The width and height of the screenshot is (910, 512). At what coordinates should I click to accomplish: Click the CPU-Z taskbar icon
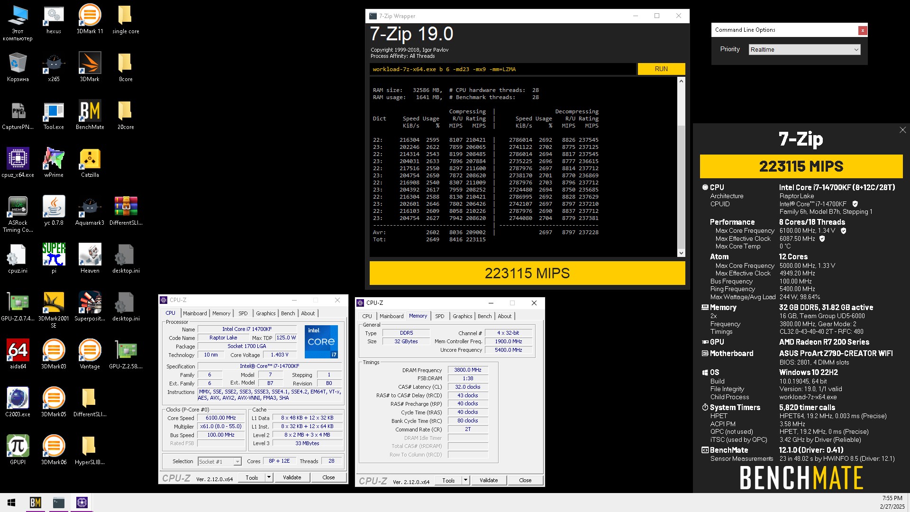82,503
